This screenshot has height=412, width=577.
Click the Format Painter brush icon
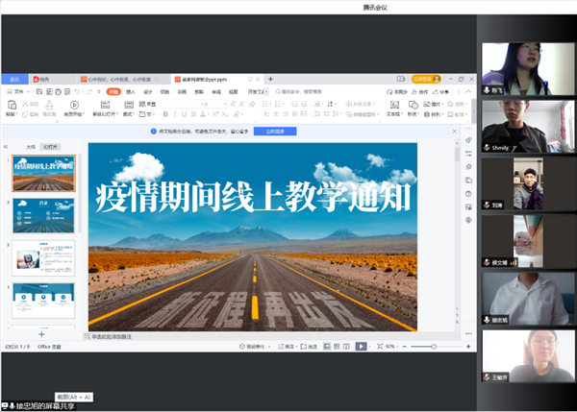pos(49,106)
